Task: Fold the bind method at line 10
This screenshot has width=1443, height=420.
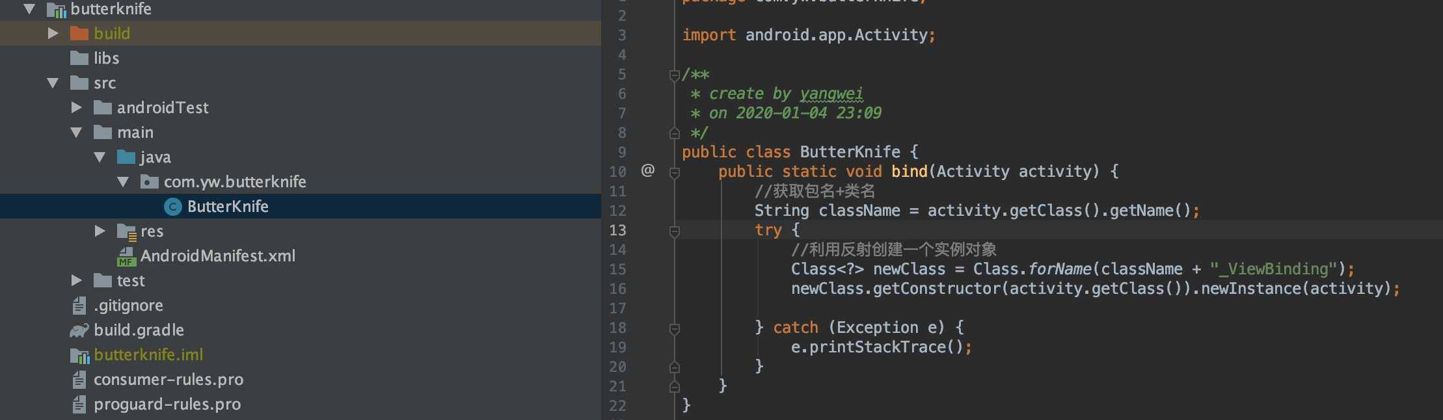Action: (x=675, y=172)
